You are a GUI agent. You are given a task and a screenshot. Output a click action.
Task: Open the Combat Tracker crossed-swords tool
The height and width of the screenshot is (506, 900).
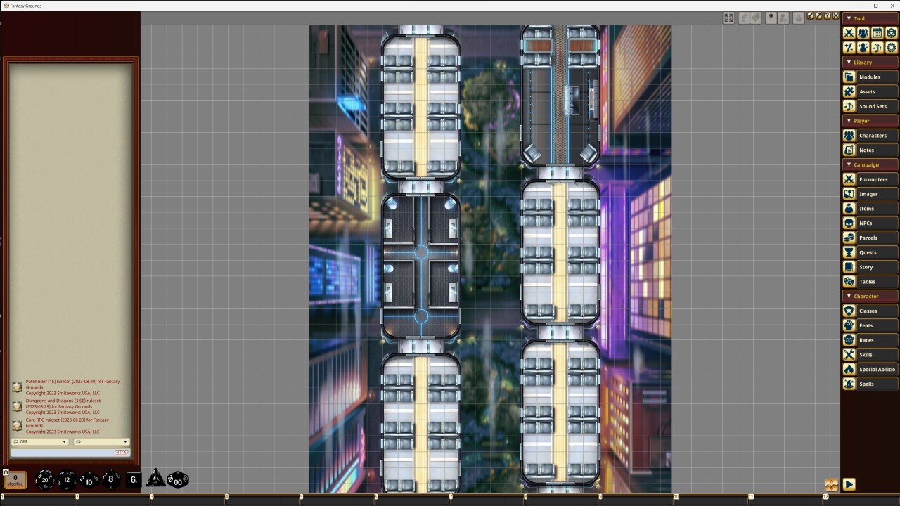(849, 32)
